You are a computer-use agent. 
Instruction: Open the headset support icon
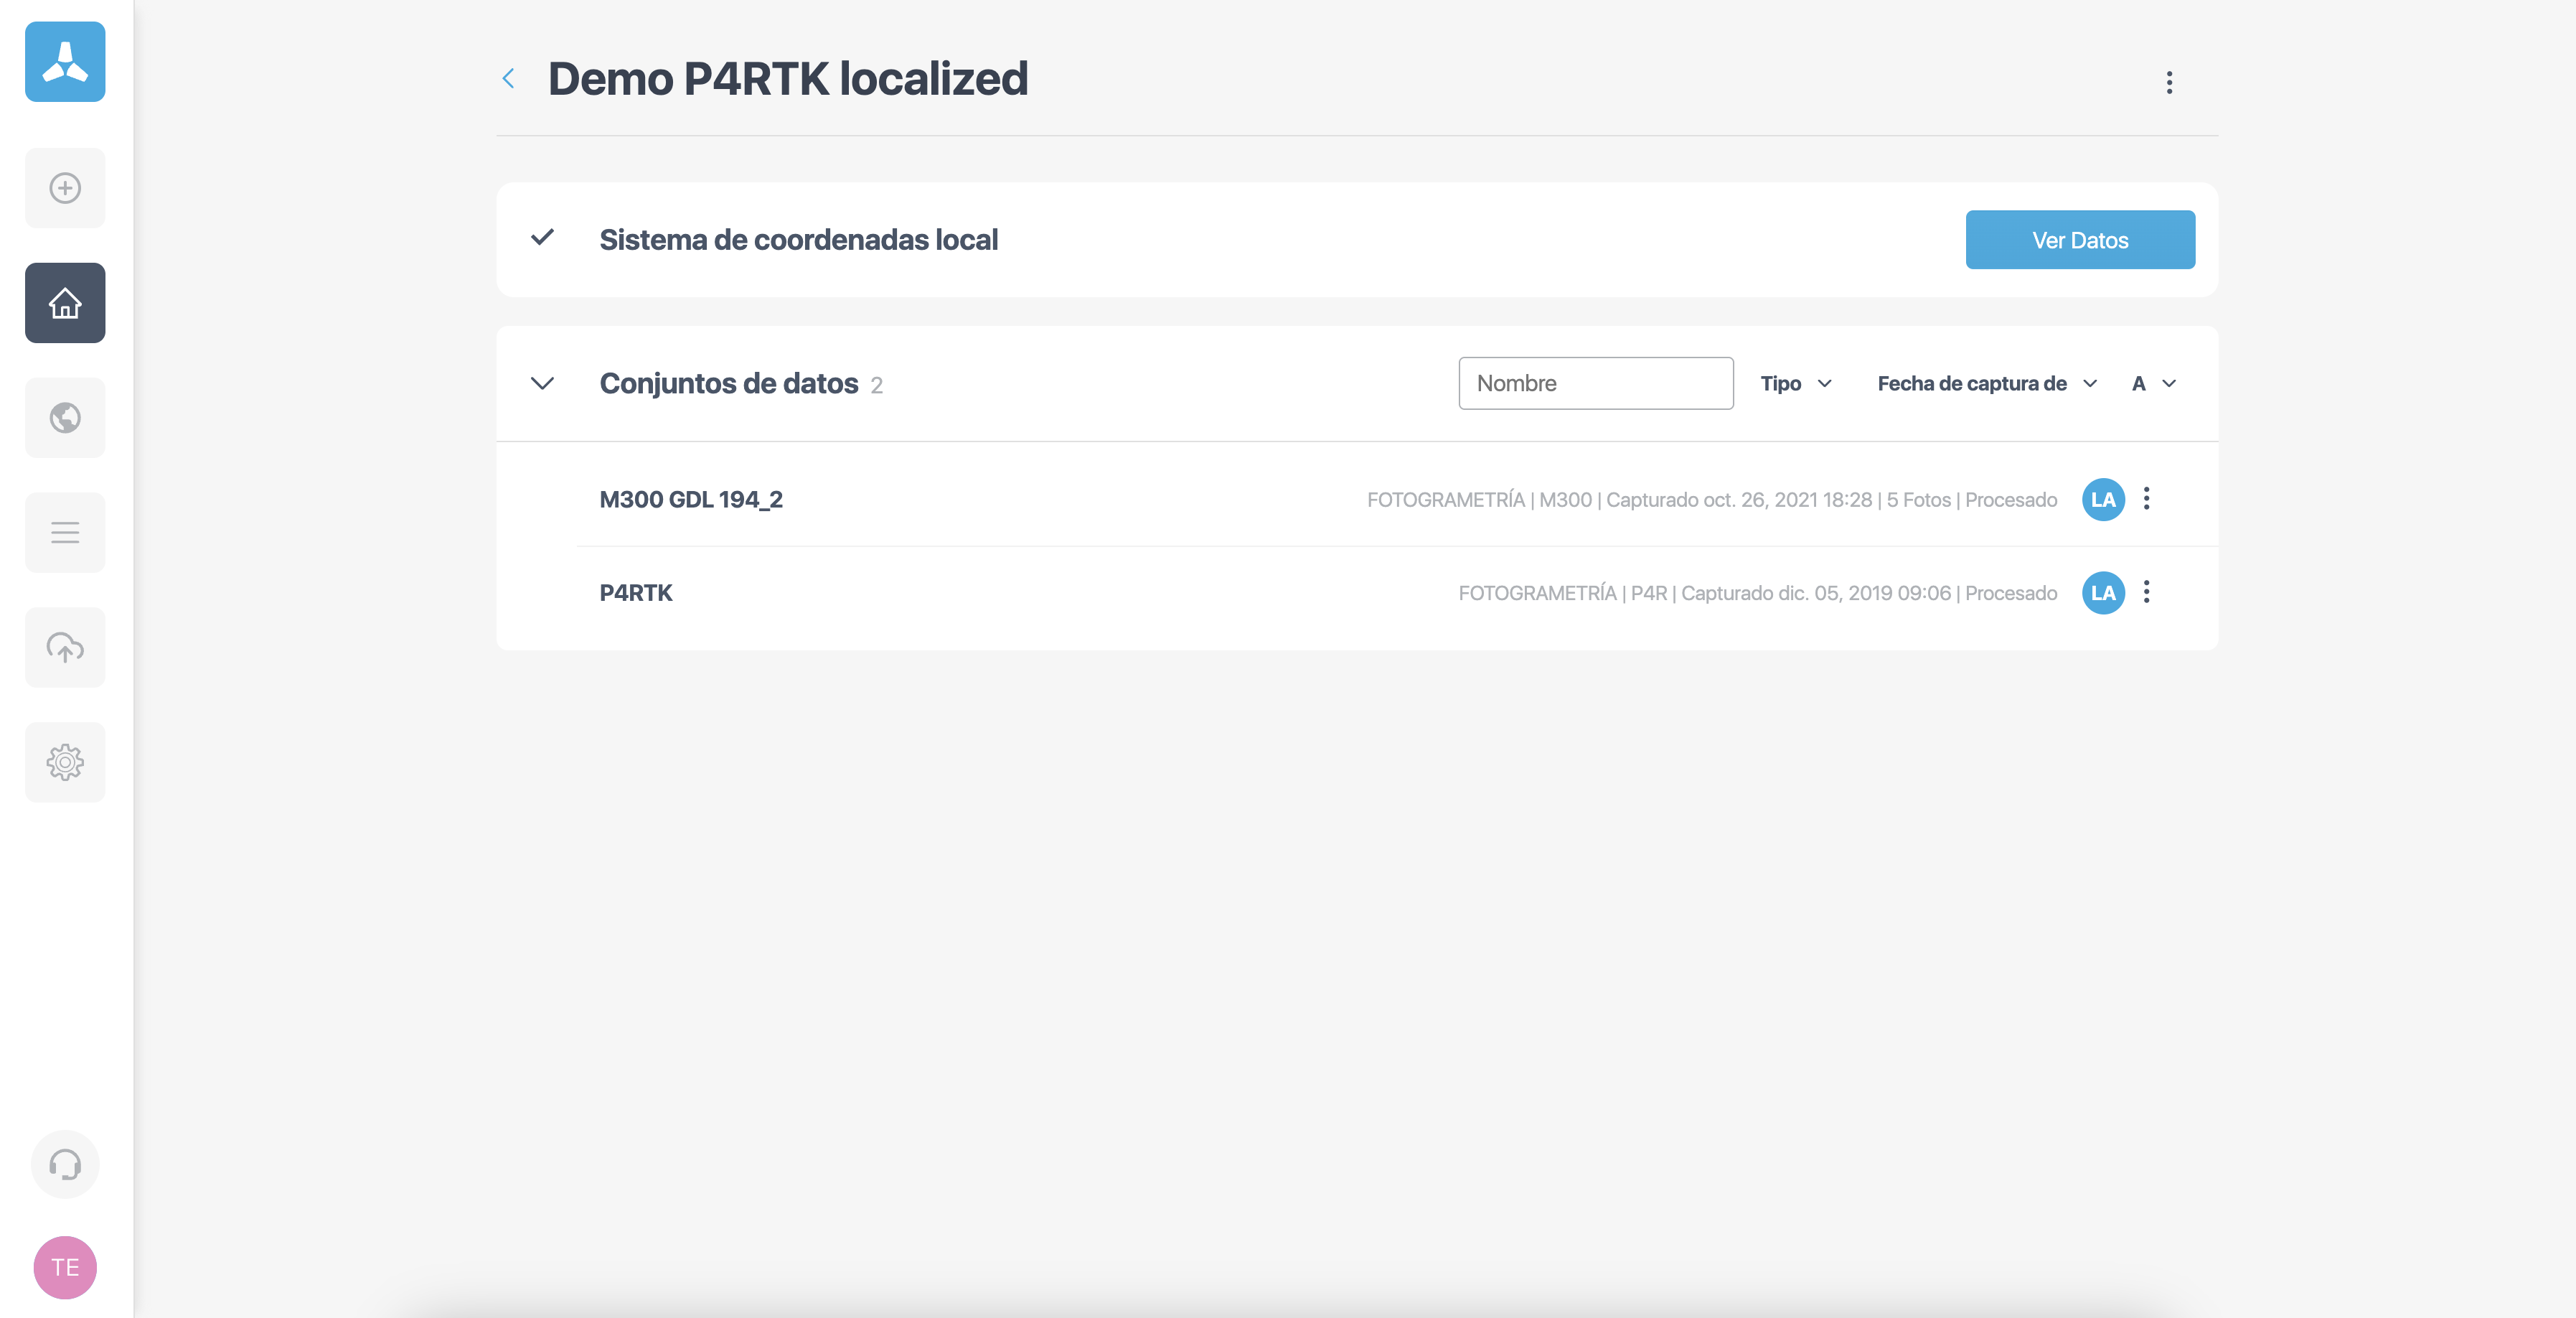tap(65, 1165)
